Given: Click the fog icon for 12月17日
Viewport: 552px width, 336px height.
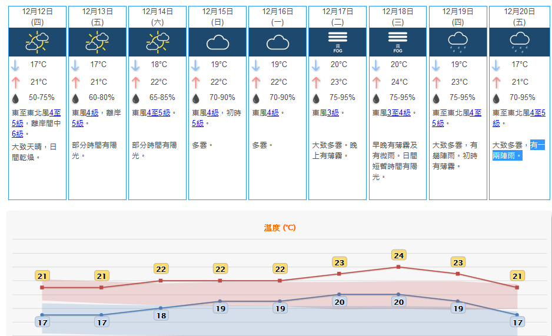Looking at the screenshot, I should pyautogui.click(x=338, y=42).
